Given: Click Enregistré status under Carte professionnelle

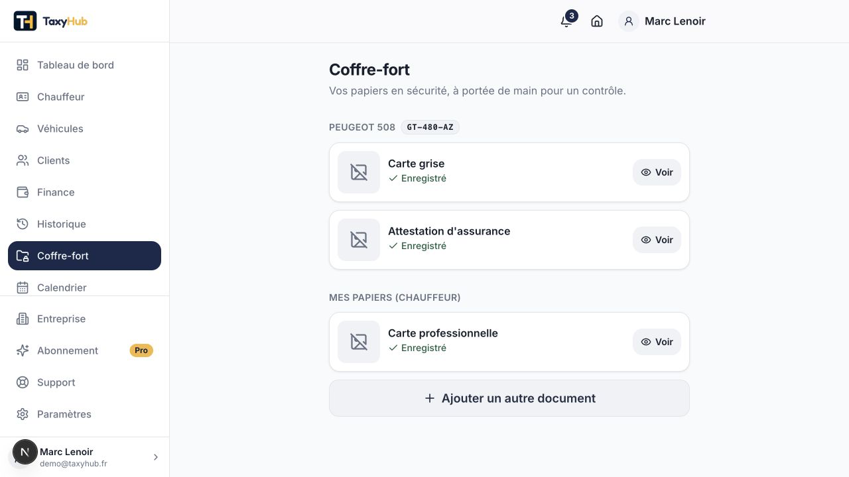Looking at the screenshot, I should tap(417, 348).
